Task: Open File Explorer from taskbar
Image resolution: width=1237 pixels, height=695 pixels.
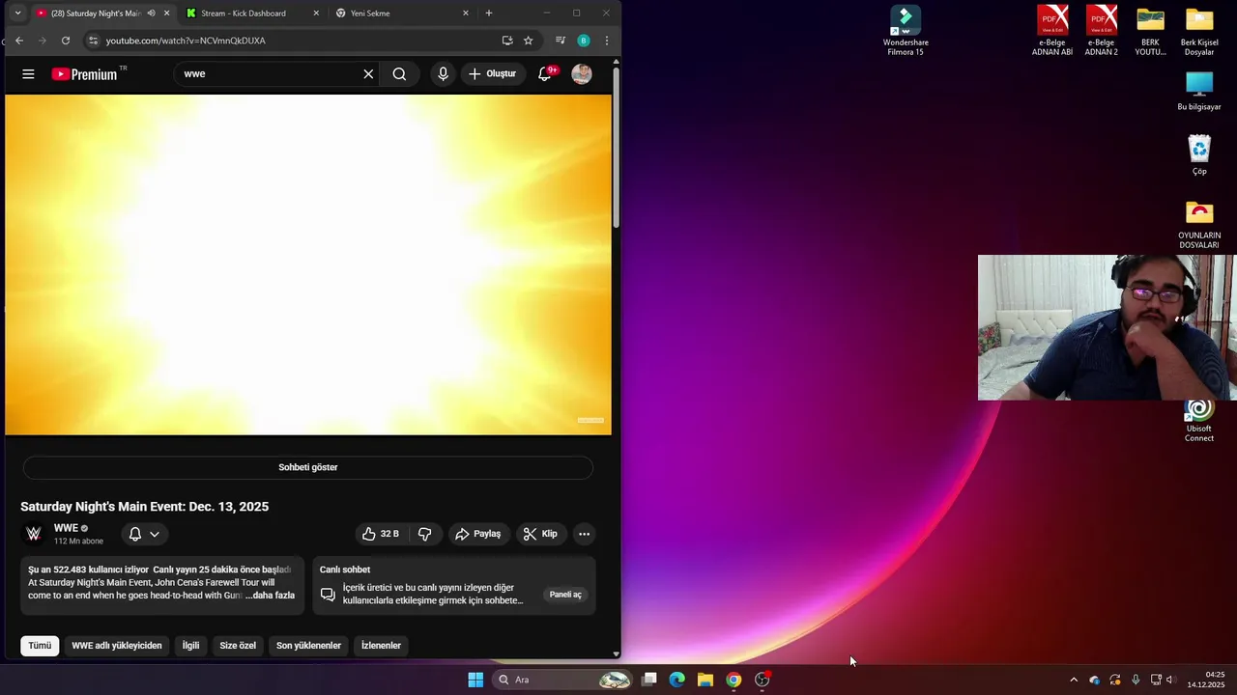Action: [705, 680]
